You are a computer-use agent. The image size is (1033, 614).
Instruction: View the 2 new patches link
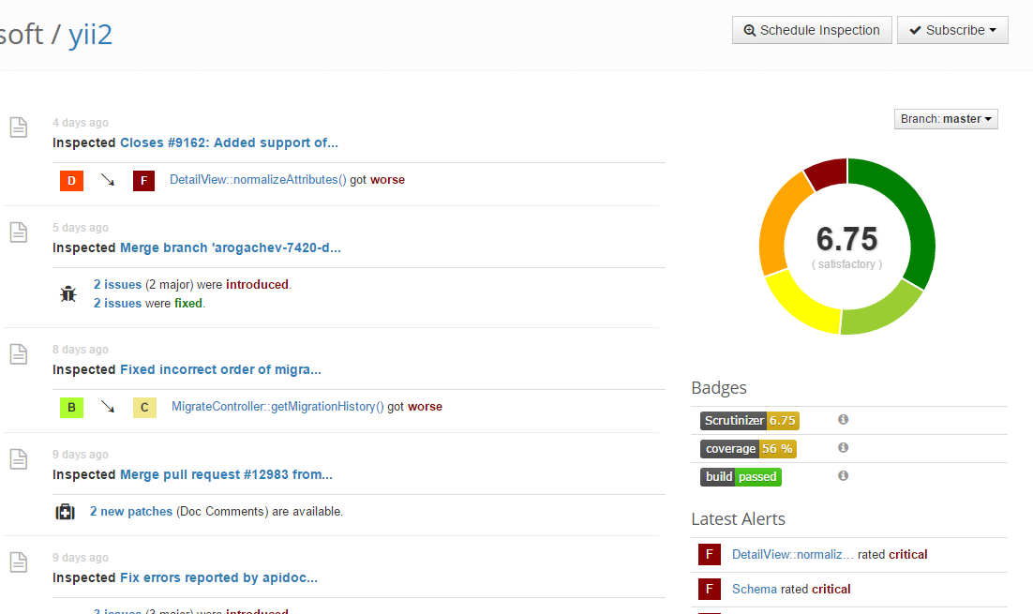131,512
